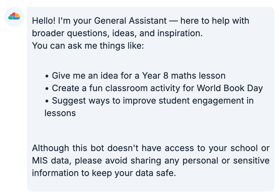The image size is (279, 196).
Task: Choose the World Book Day activity suggestion
Action: (x=157, y=88)
